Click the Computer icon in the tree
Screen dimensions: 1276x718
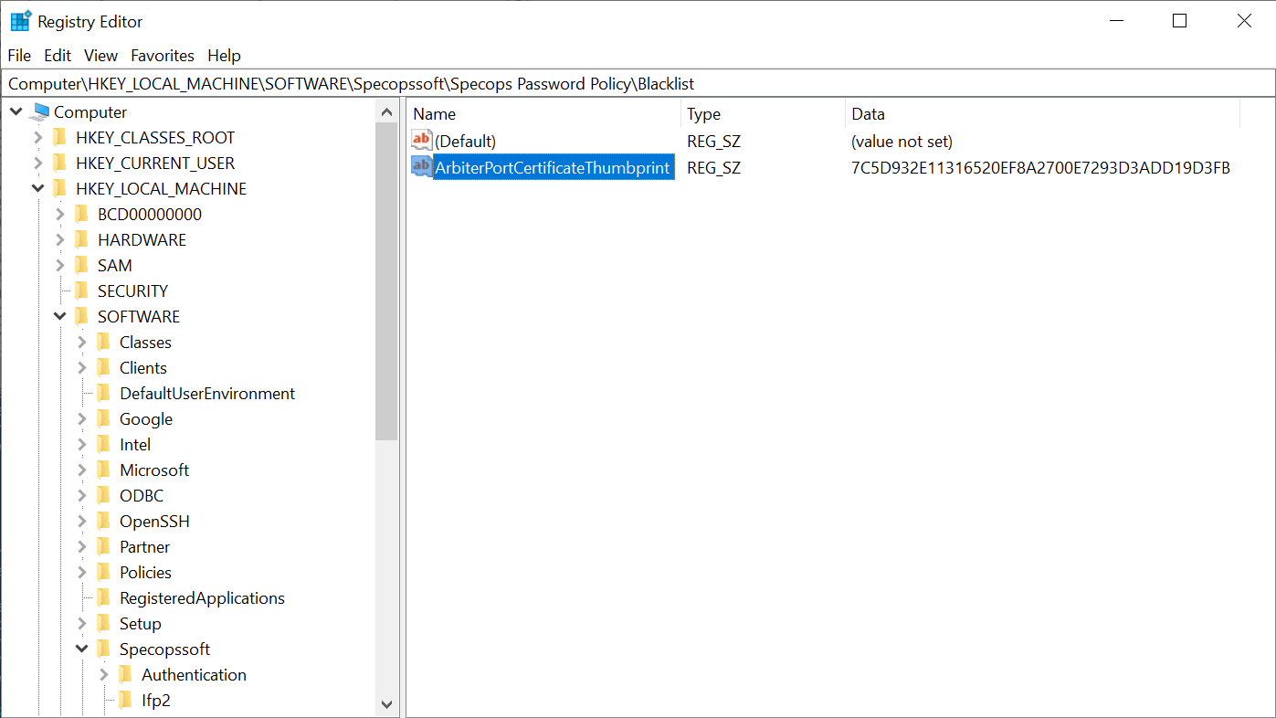click(39, 112)
